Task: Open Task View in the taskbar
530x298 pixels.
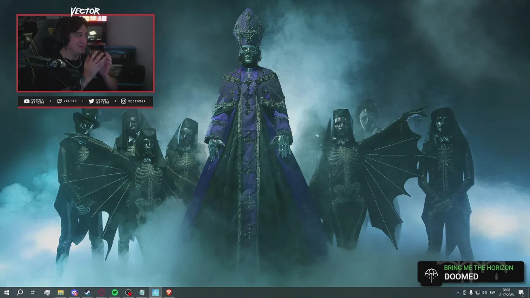Action: click(x=33, y=293)
